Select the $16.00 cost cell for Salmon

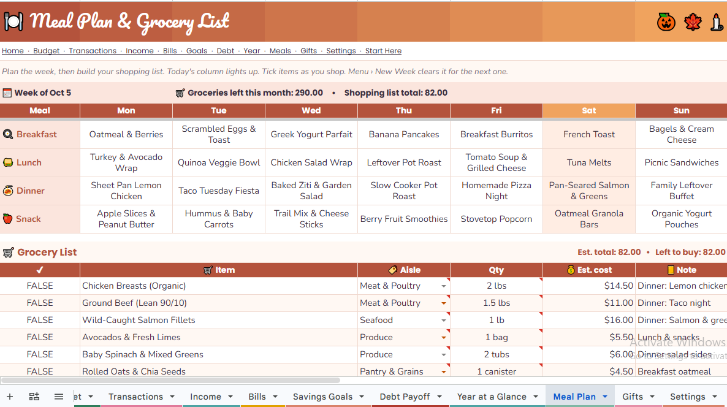pyautogui.click(x=589, y=321)
